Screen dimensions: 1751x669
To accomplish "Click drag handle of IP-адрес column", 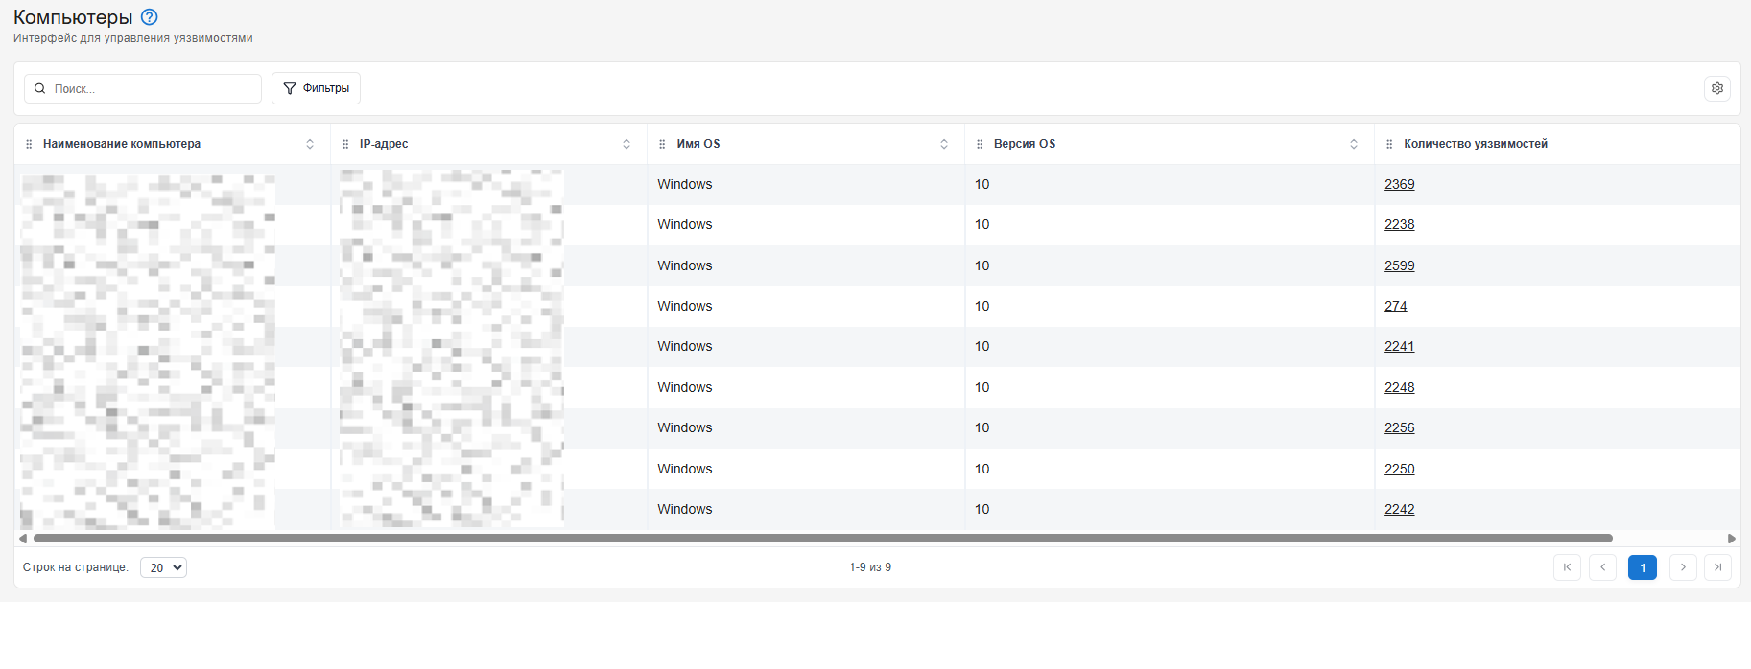I will coord(345,144).
